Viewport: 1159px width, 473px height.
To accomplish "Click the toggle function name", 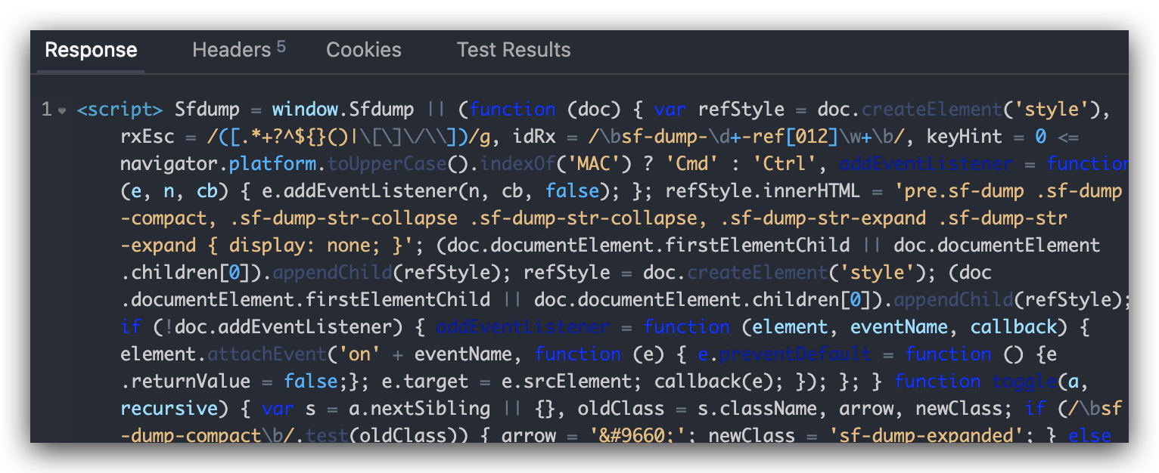I will pos(1025,382).
